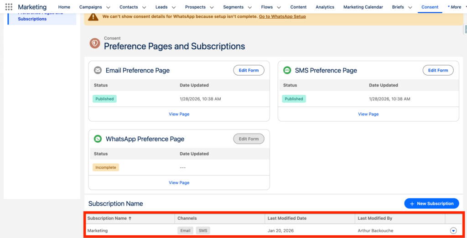
Task: Click the Consent shield icon
Action: [95, 43]
